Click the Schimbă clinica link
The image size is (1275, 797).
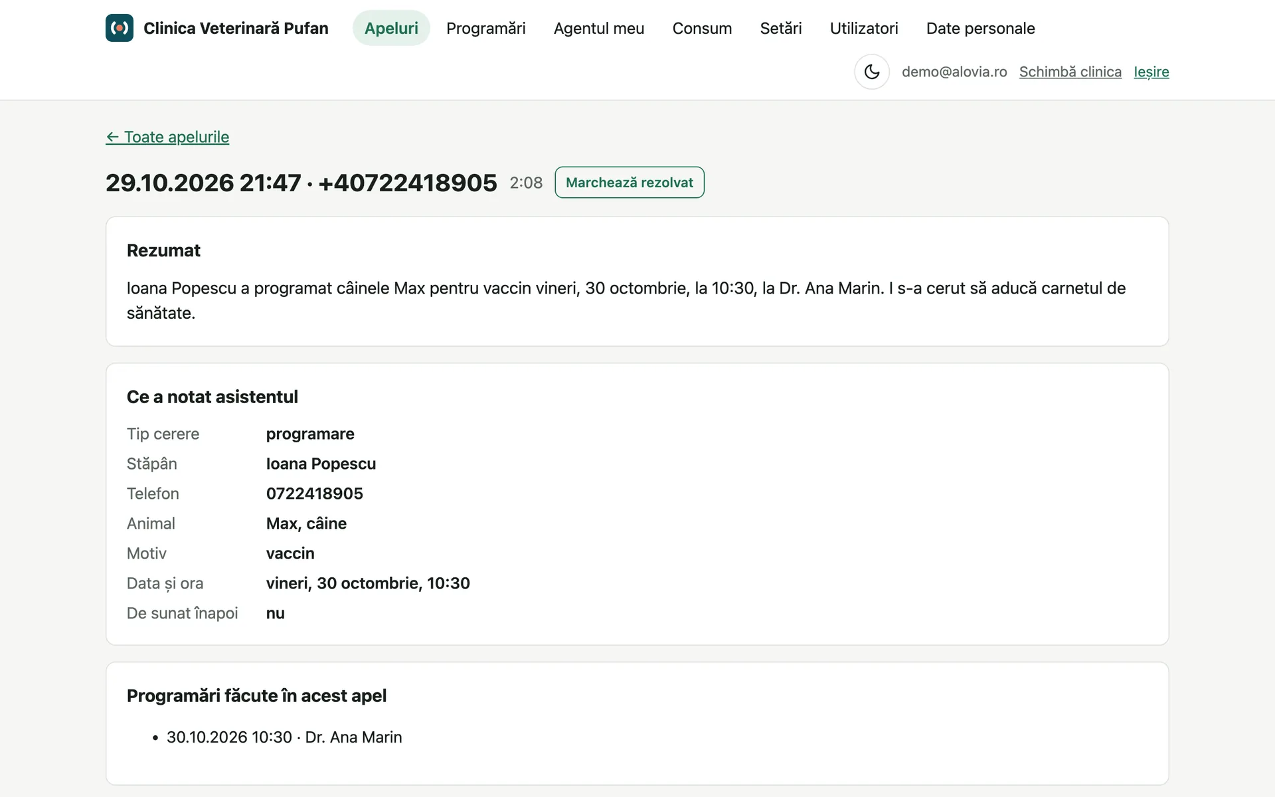coord(1070,72)
